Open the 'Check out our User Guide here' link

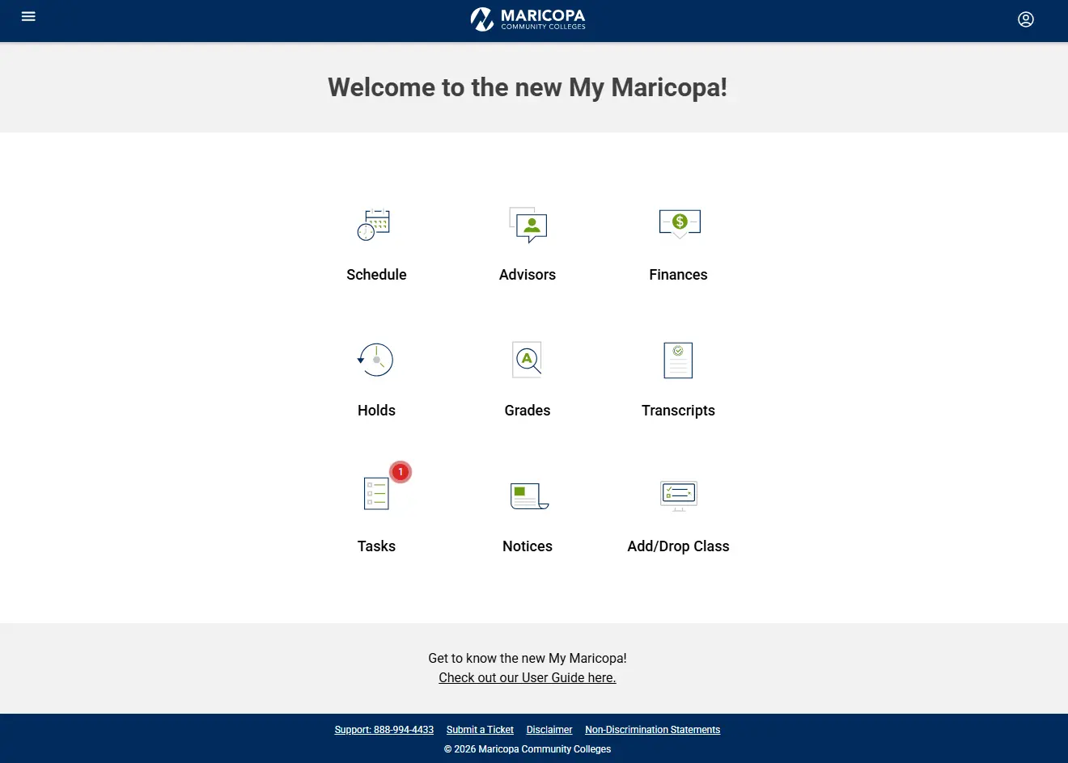528,678
